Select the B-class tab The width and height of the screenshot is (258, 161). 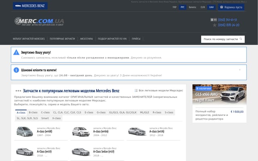click(x=33, y=112)
